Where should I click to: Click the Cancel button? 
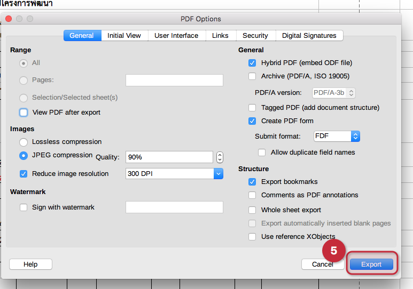coord(323,264)
